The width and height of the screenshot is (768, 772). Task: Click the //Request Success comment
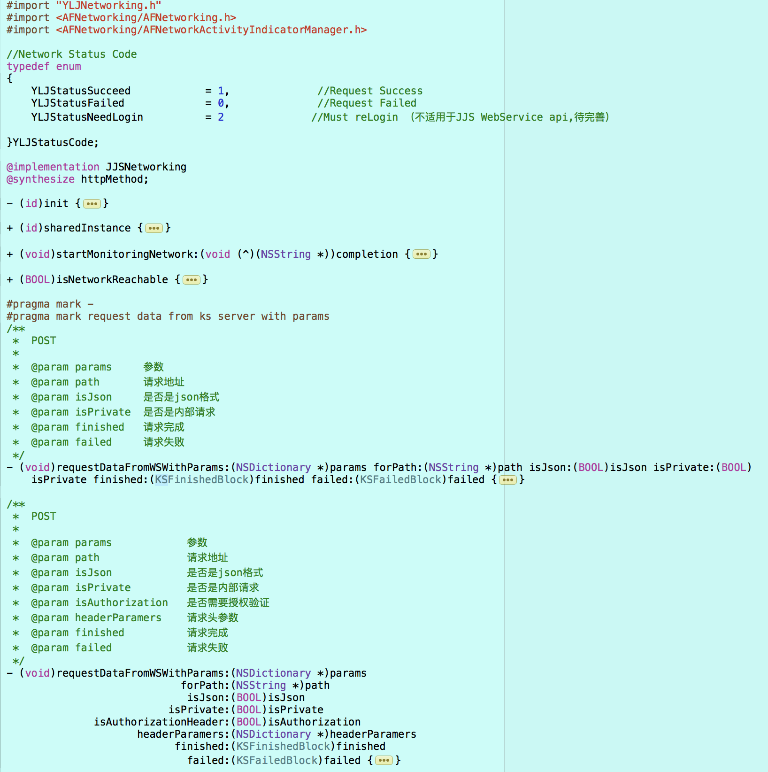coord(370,91)
